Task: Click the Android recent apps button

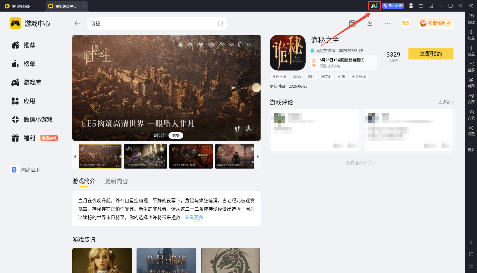Action: click(471, 265)
